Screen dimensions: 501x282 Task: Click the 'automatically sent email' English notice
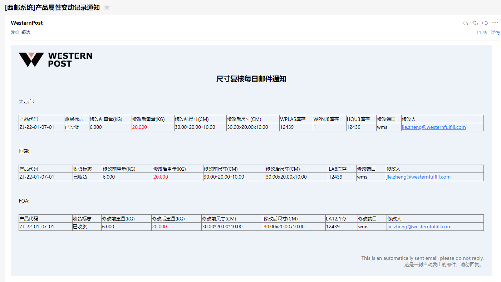422,258
